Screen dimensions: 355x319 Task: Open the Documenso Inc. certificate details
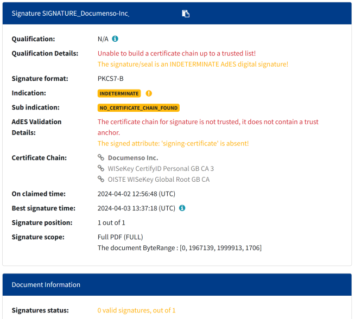coord(132,158)
